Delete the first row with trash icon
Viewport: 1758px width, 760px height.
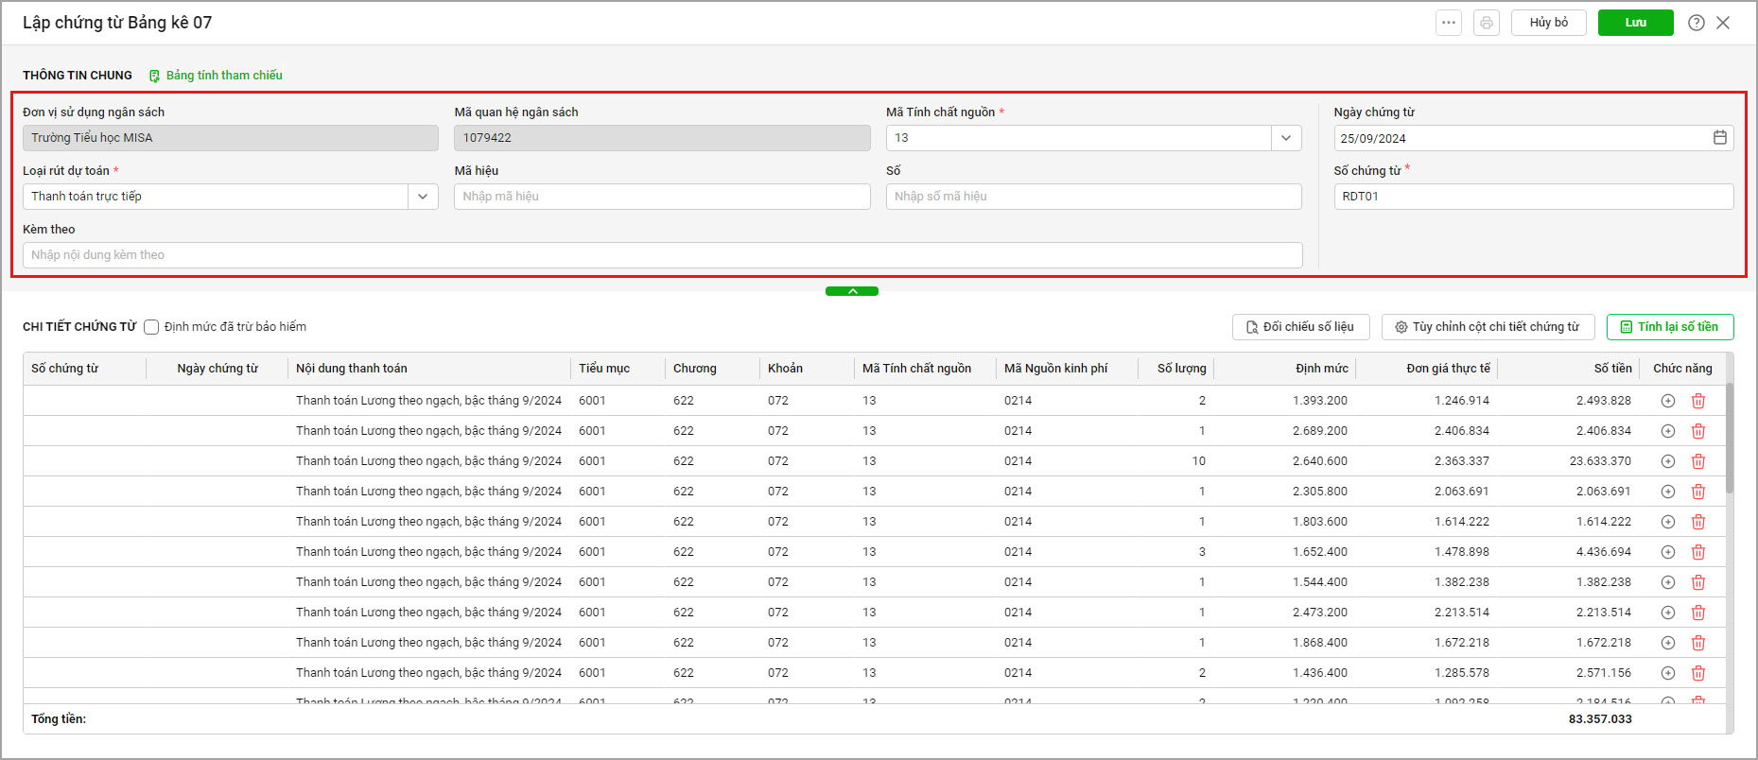click(1698, 401)
